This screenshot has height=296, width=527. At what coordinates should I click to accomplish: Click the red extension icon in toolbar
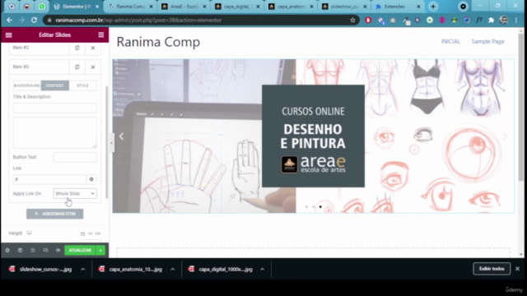(368, 20)
